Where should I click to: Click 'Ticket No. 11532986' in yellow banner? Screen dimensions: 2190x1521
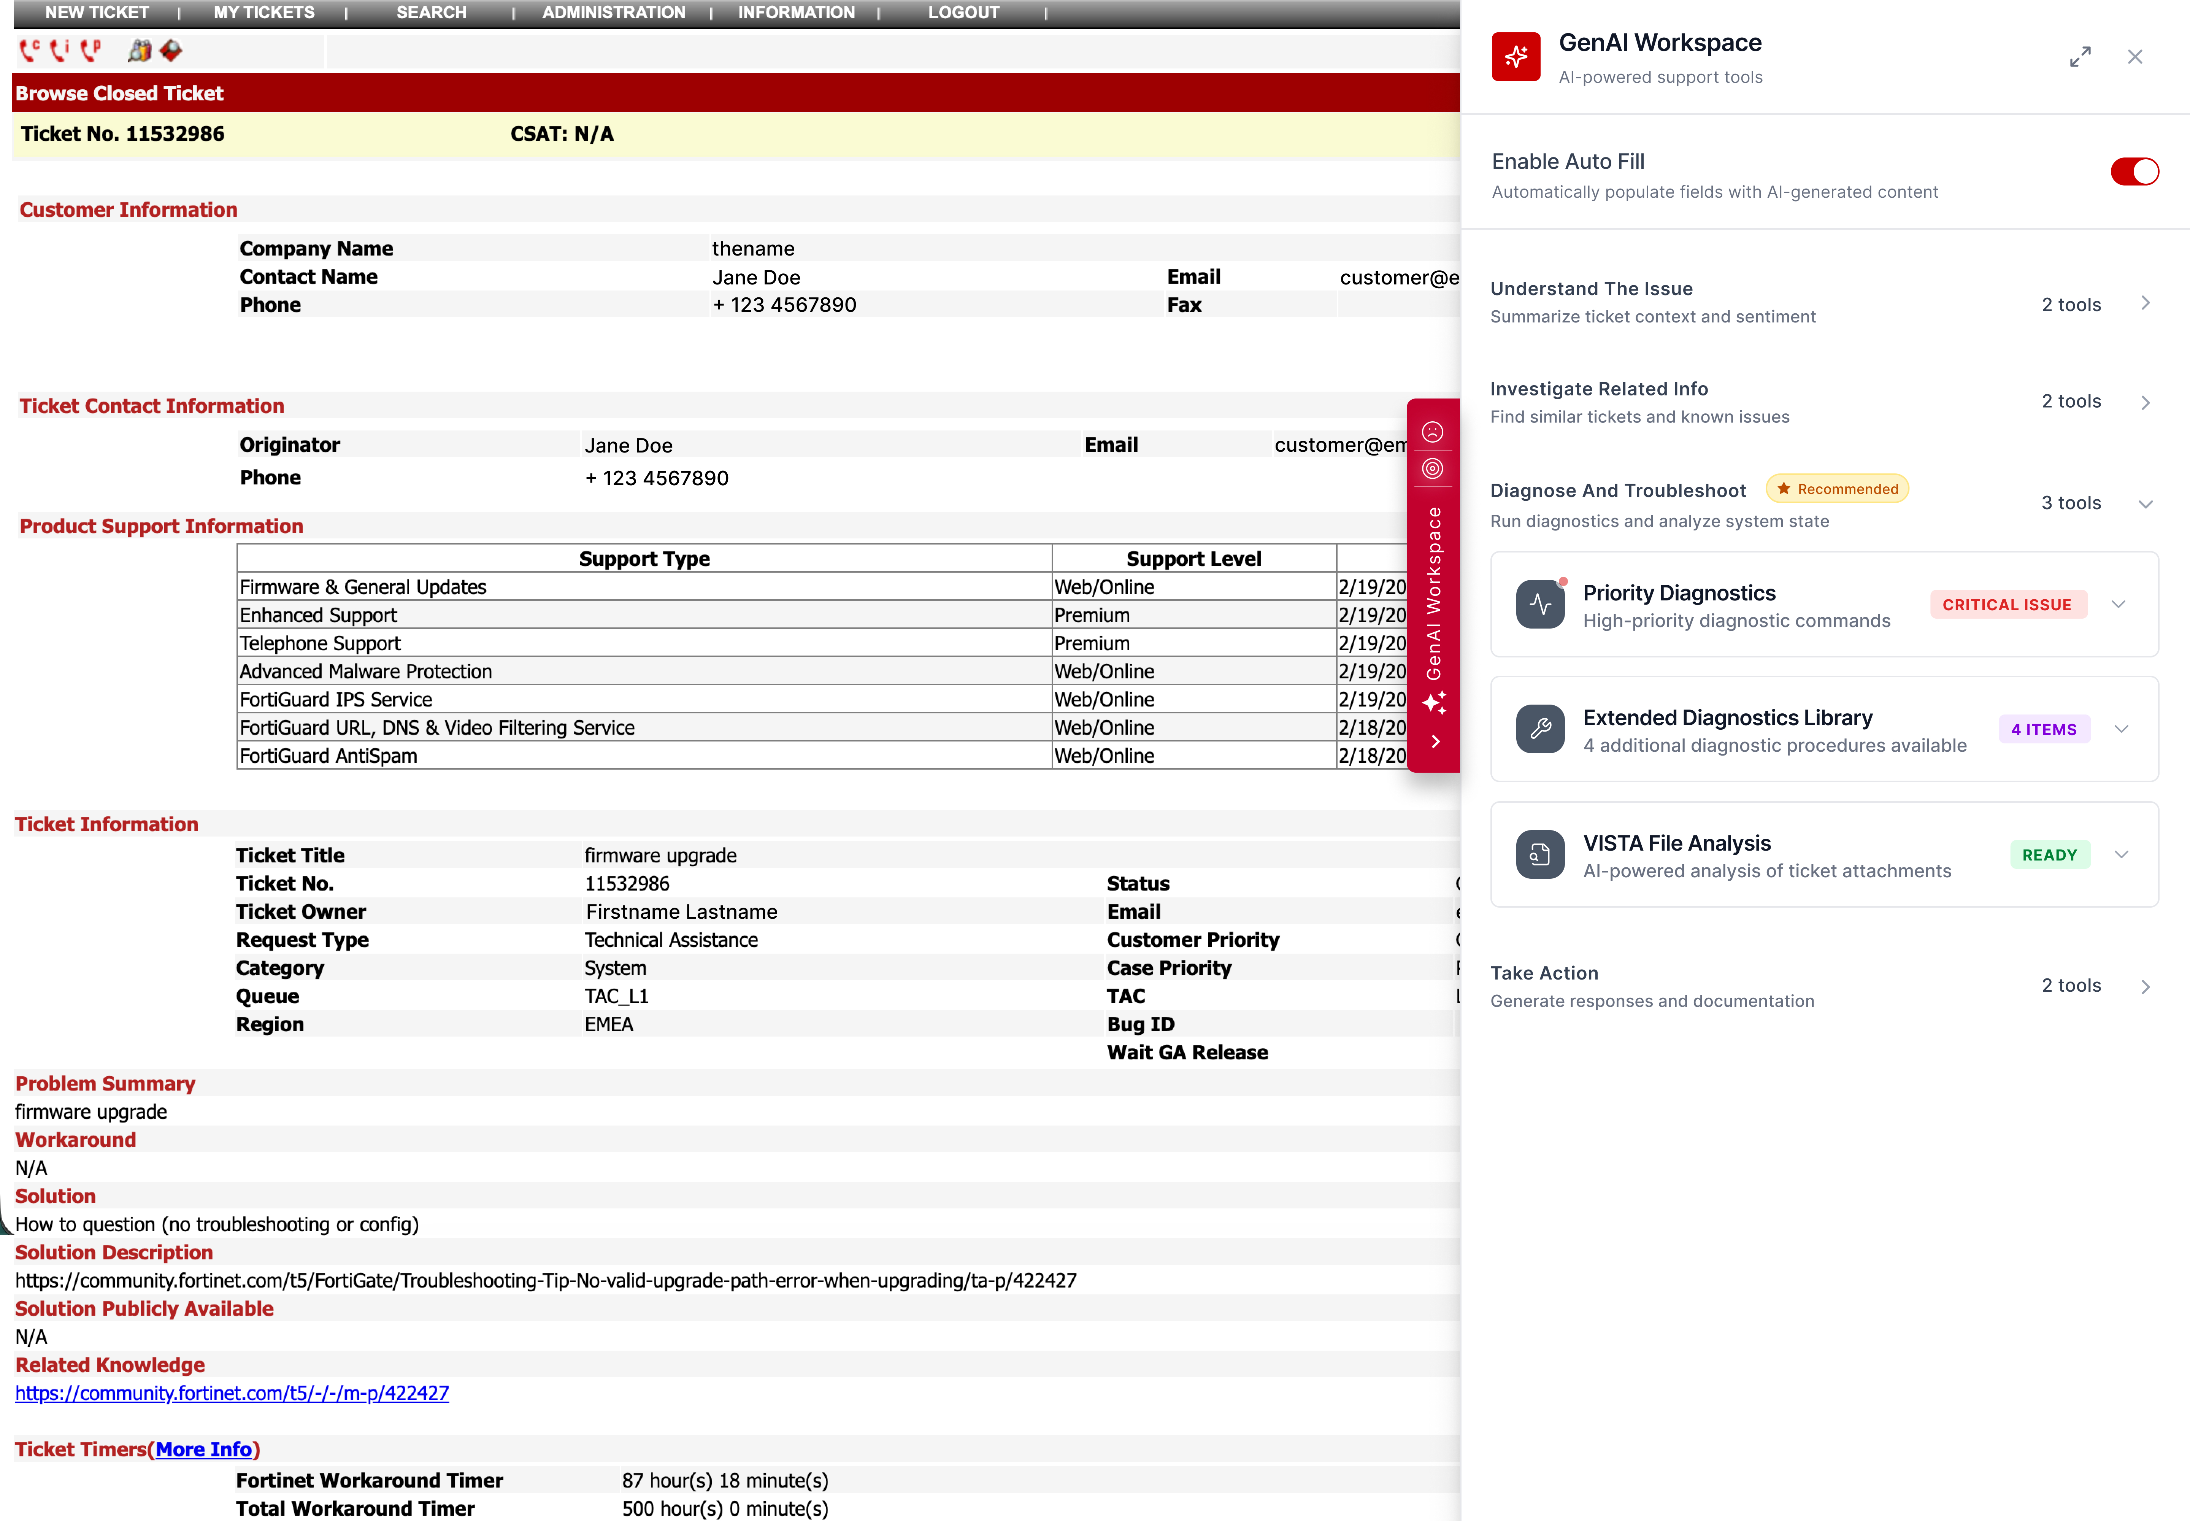123,134
